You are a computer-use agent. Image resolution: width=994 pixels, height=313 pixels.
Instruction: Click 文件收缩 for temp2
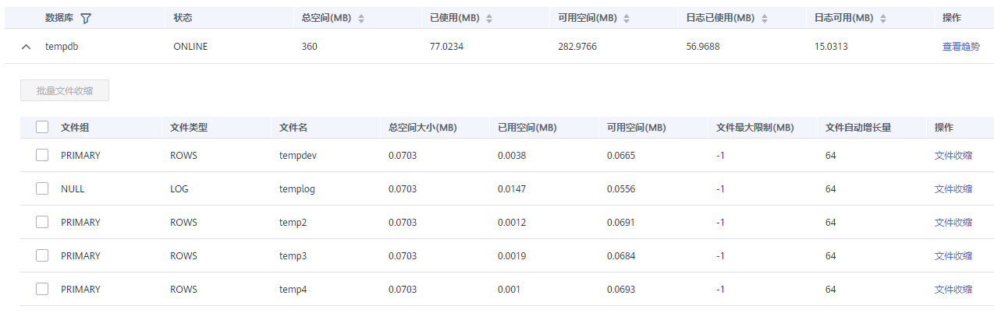[x=953, y=222]
